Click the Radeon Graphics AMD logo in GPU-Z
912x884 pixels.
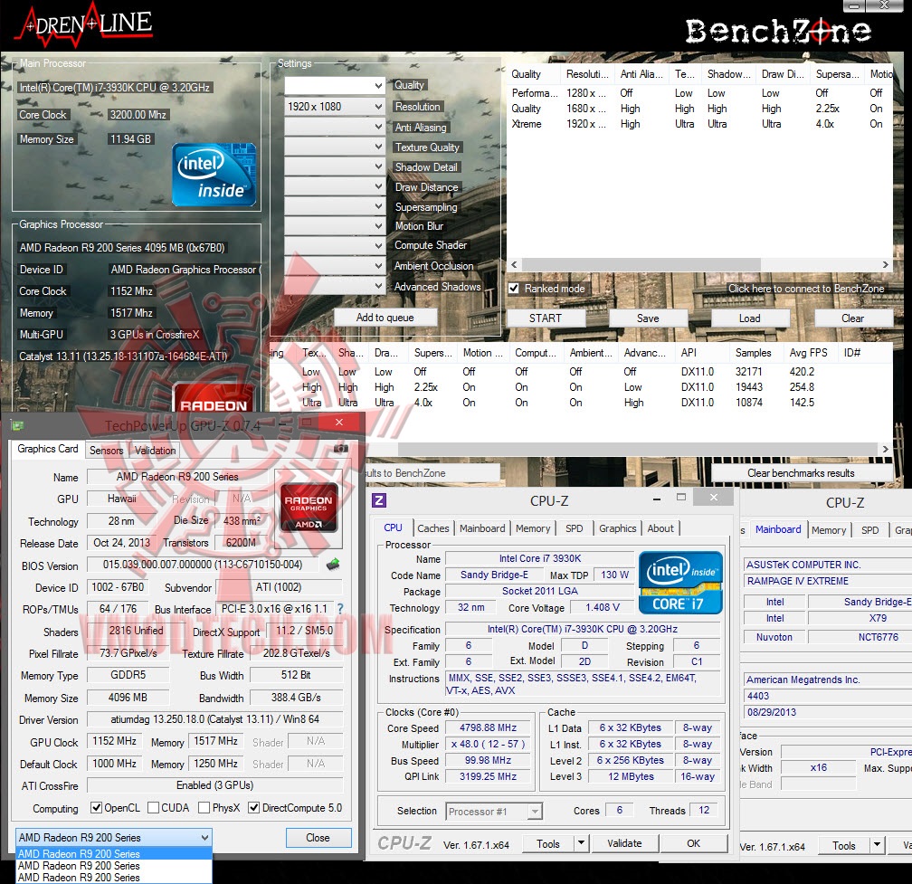tap(309, 507)
